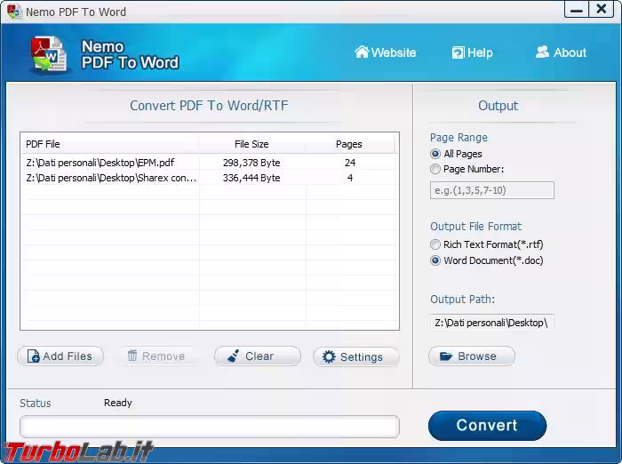Click the Pages column header
Screen dimensions: 622x464
coord(349,144)
